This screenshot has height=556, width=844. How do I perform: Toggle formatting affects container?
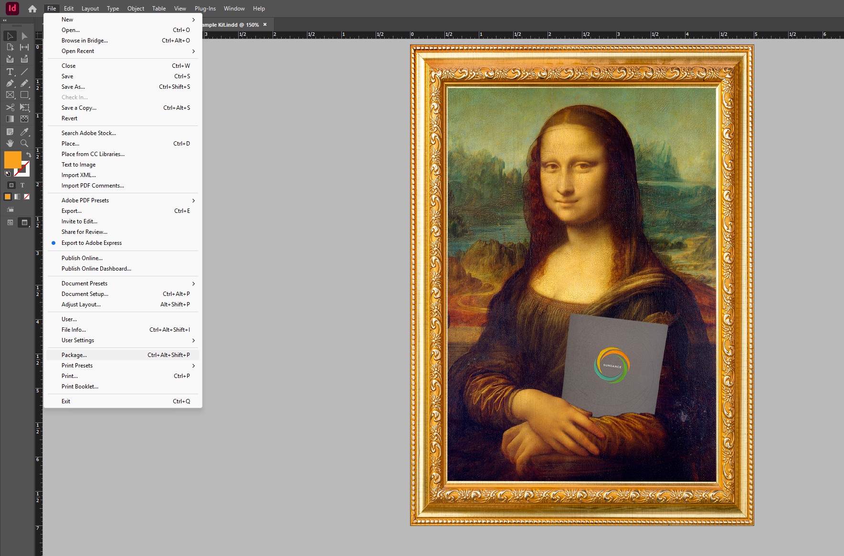(11, 185)
